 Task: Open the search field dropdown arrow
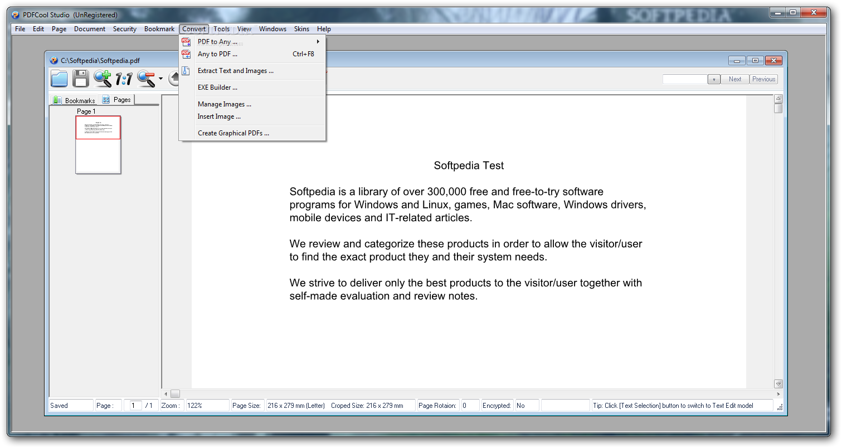tap(714, 79)
